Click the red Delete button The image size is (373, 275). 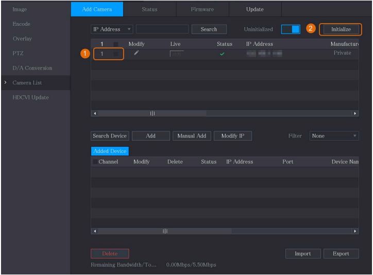110,253
